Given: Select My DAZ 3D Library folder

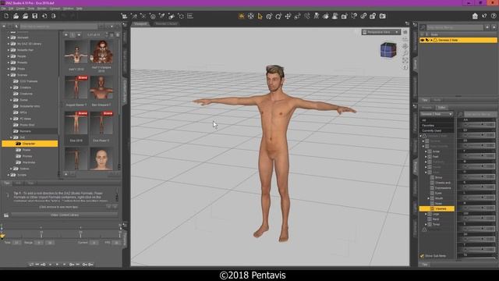Looking at the screenshot, I should coord(30,44).
